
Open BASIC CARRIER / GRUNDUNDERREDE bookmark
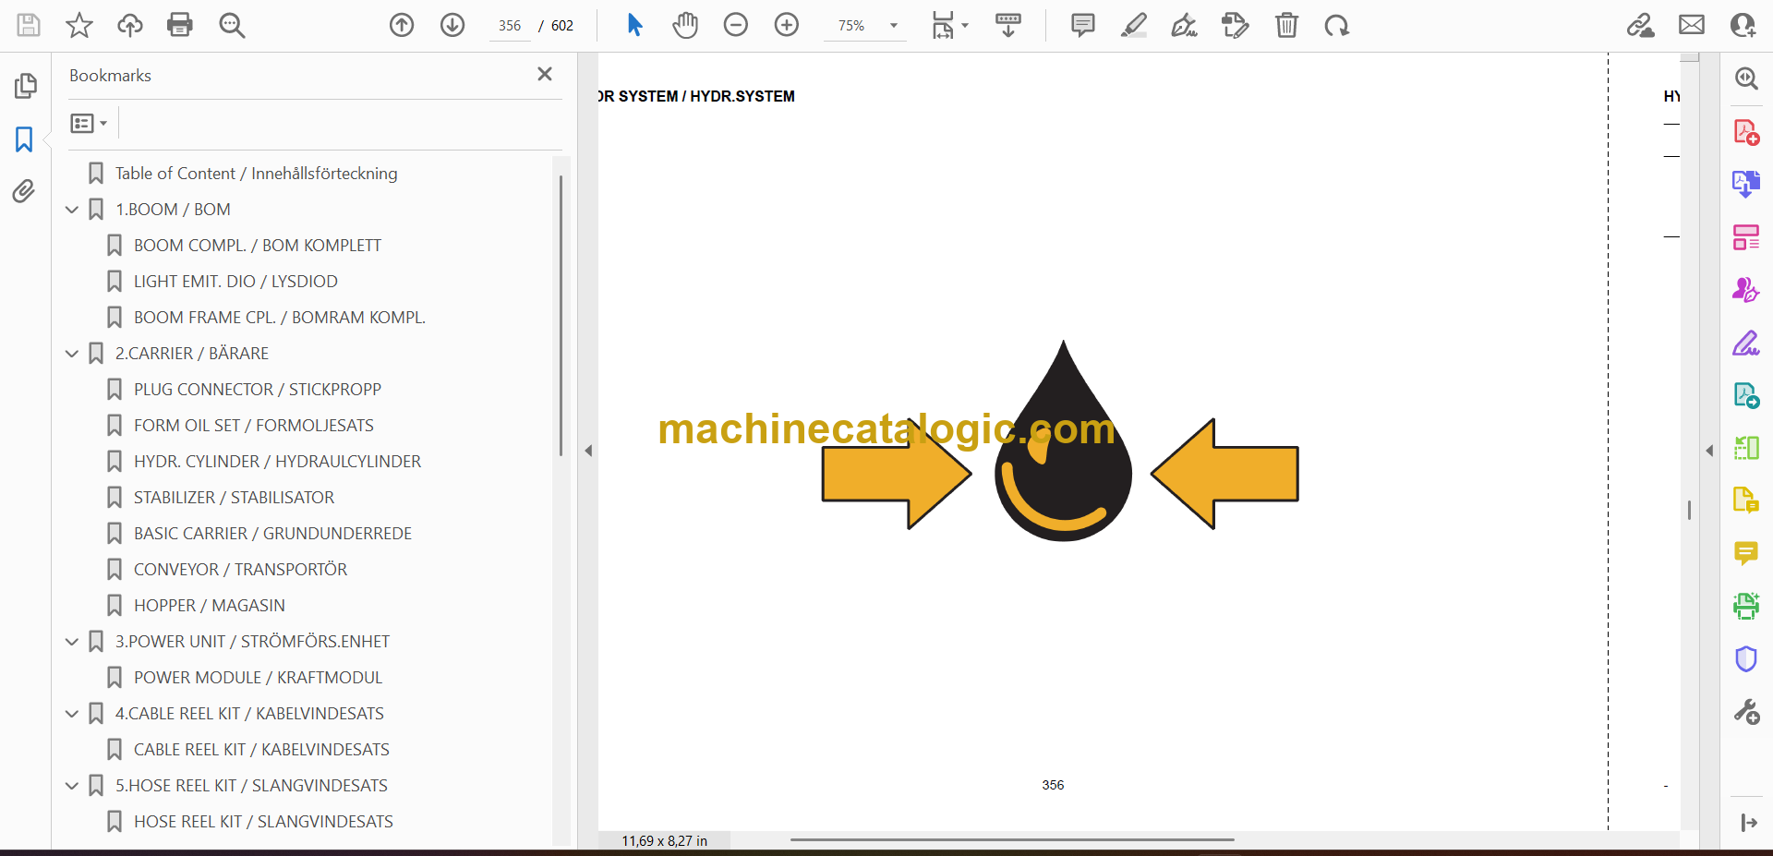pyautogui.click(x=272, y=534)
